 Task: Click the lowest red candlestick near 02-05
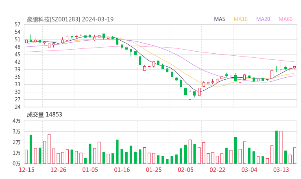pos(190,95)
